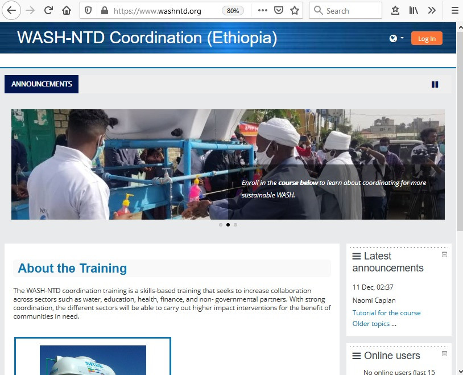Bookmark this page with the star icon

[295, 11]
